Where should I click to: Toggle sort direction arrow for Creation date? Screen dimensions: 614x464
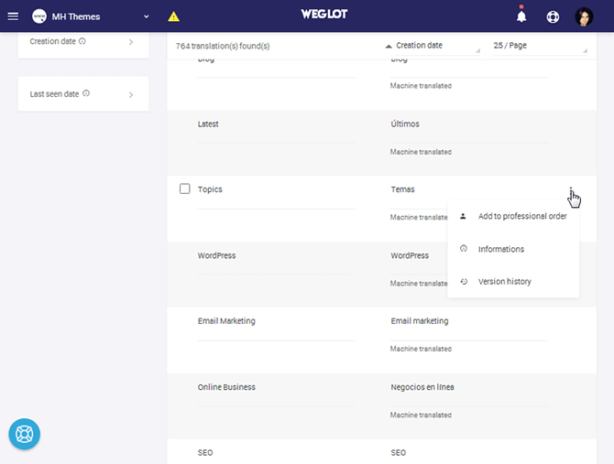point(388,46)
